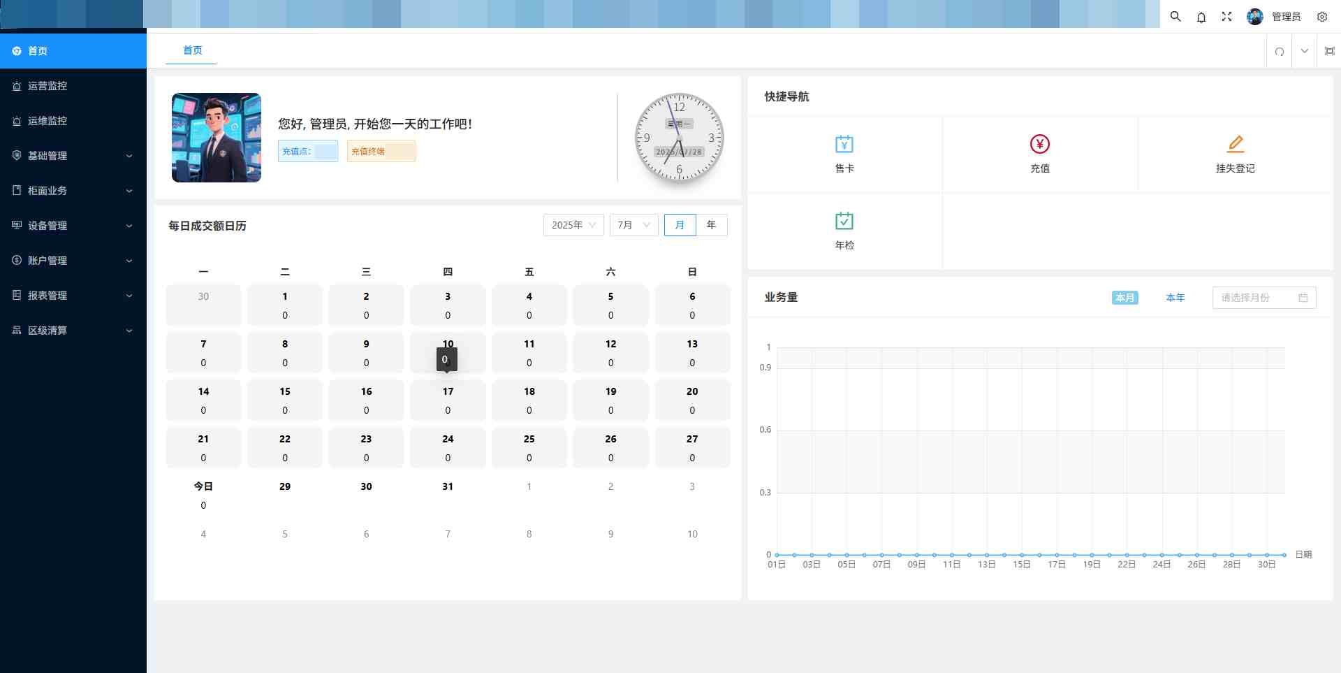
Task: Open the 2025年 year dropdown
Action: pyautogui.click(x=573, y=225)
